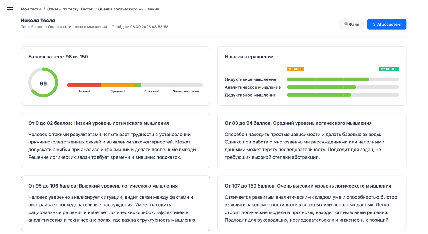Click the printer icon in Файл button

pyautogui.click(x=346, y=24)
